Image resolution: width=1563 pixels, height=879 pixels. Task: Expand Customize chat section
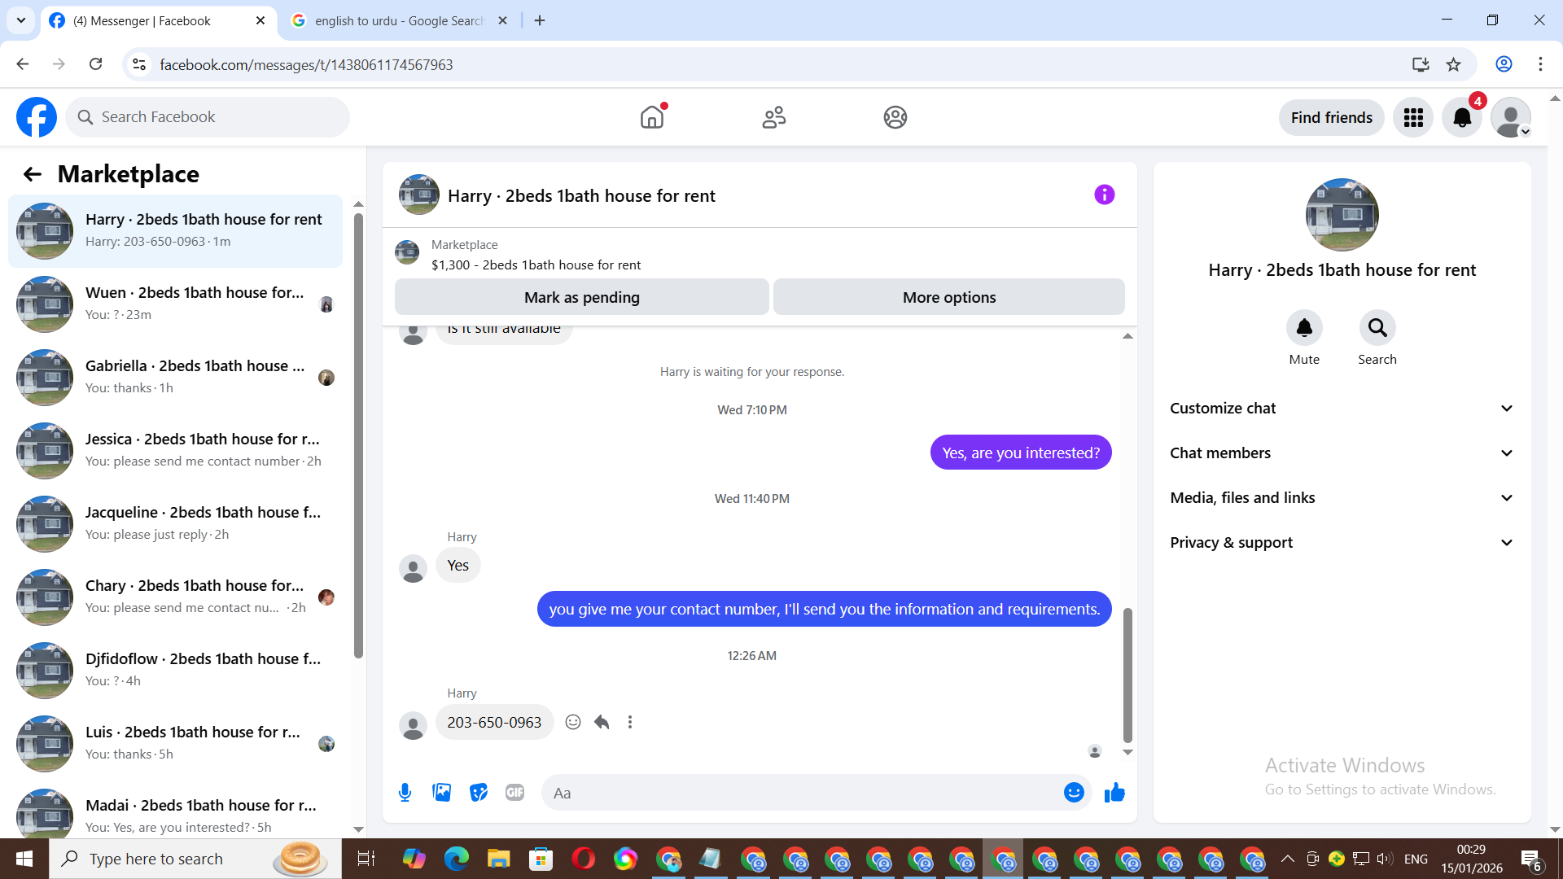[1342, 409]
